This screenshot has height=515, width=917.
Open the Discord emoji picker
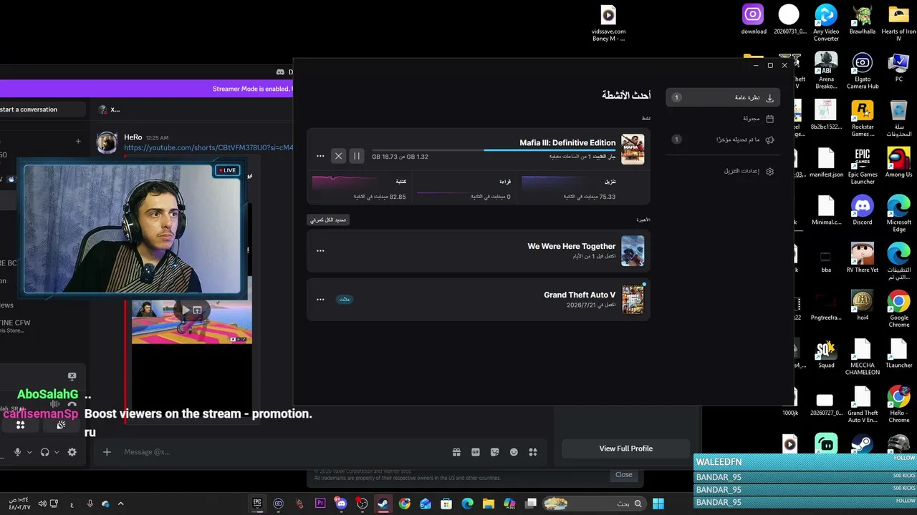point(514,452)
